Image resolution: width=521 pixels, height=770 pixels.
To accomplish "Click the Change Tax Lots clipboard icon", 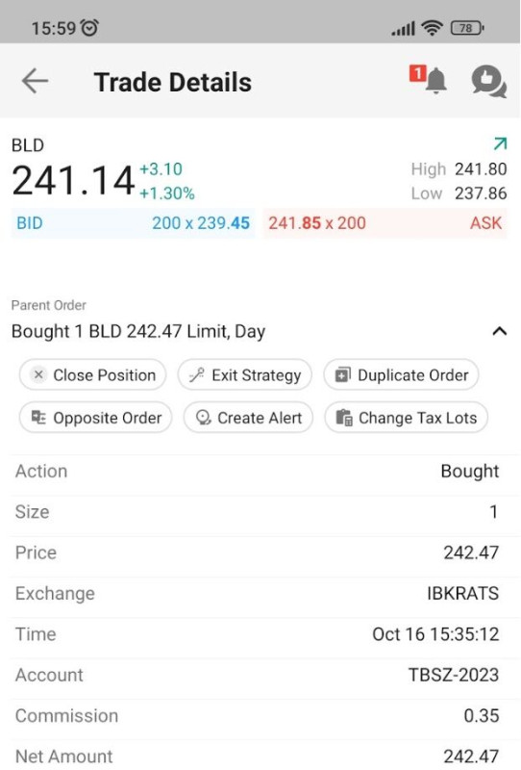I will coord(344,418).
